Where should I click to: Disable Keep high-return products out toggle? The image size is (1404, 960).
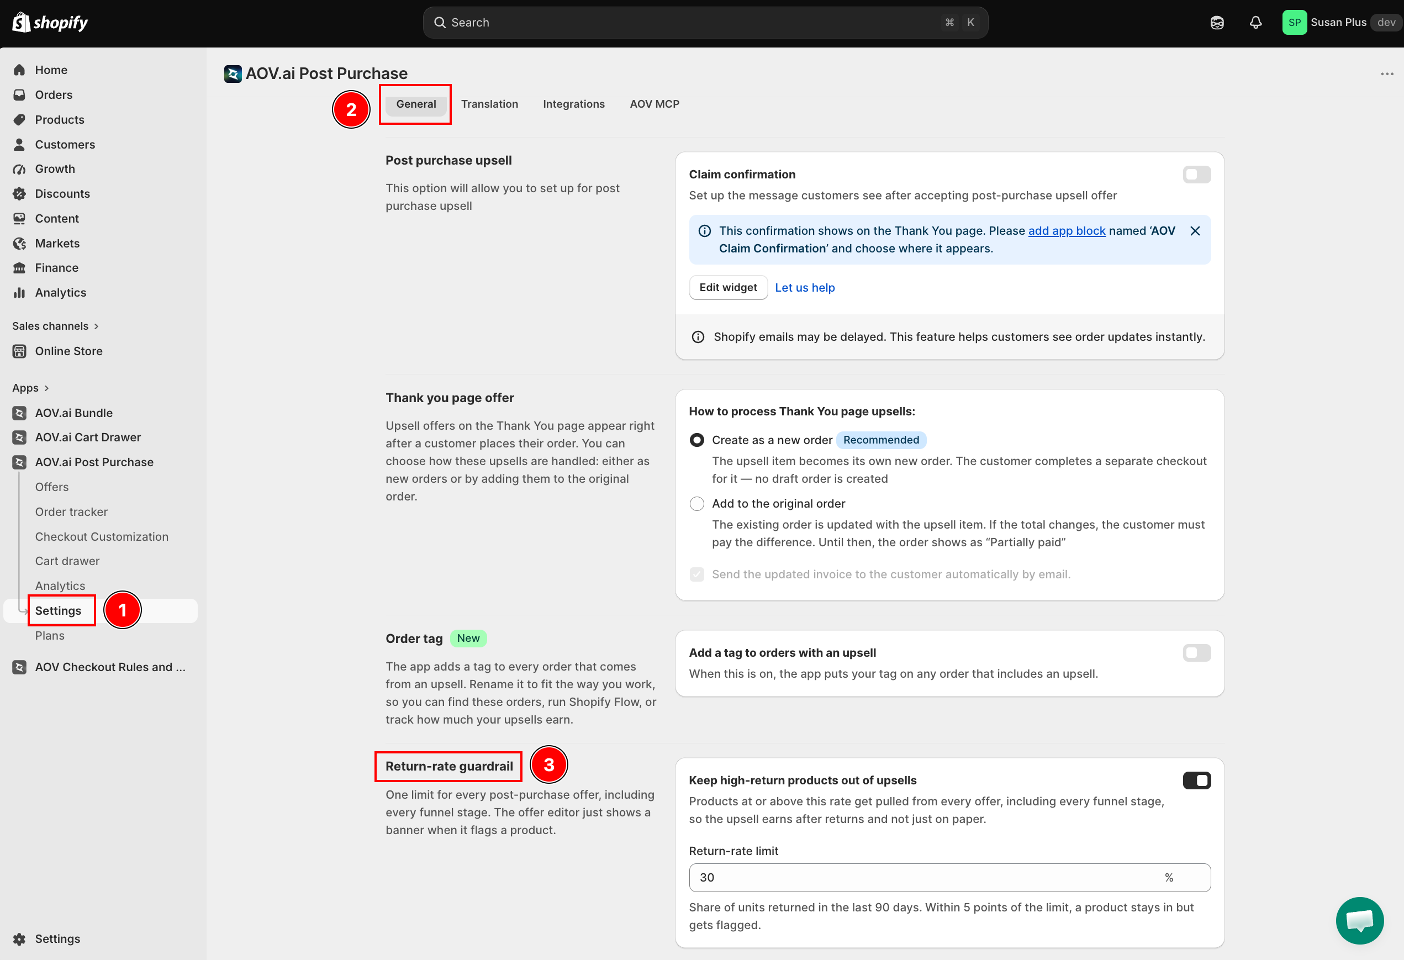[1196, 780]
